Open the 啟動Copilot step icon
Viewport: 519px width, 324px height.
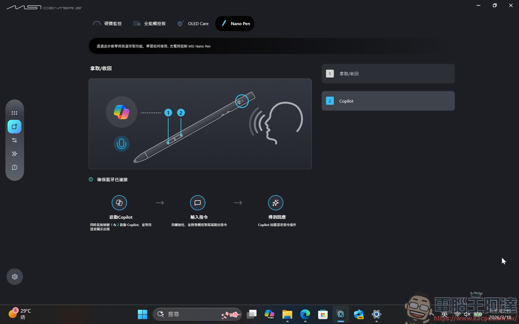pyautogui.click(x=119, y=203)
